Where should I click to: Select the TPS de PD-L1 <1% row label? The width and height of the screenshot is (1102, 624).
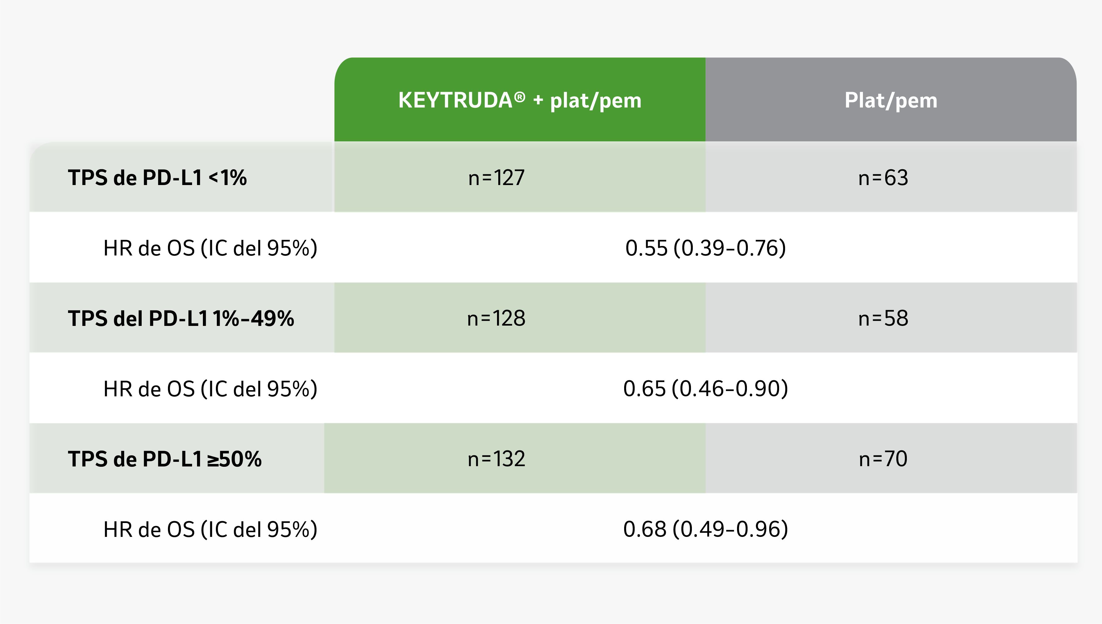(x=157, y=177)
